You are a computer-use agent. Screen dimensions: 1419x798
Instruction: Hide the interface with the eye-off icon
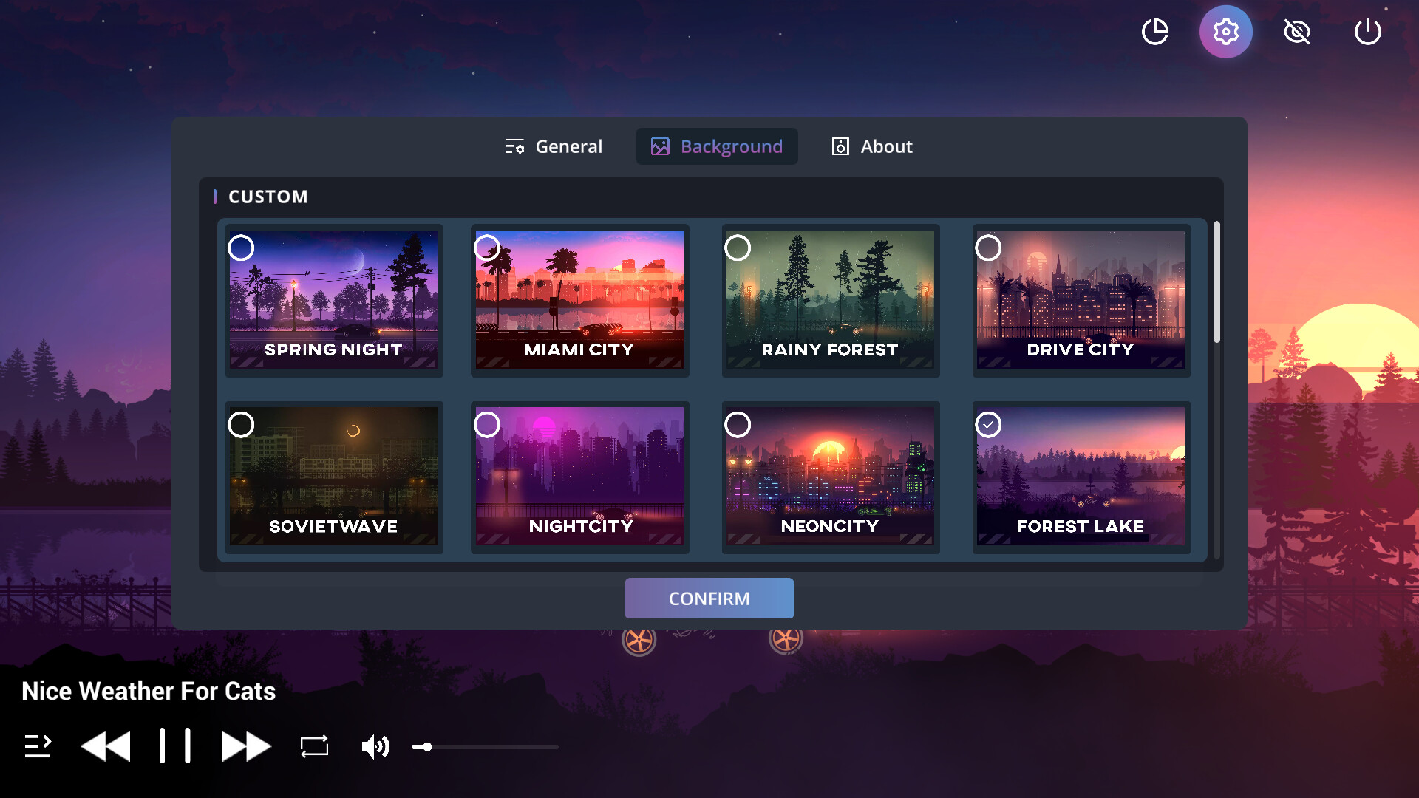tap(1297, 31)
